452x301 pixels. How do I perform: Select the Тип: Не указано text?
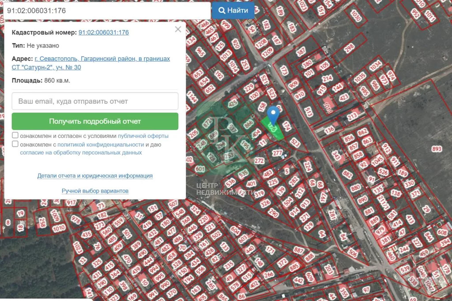click(x=35, y=45)
